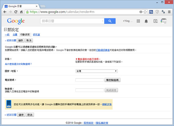Open the 服務條款 footer link
Screen dimensions: 174x126
click(89, 123)
